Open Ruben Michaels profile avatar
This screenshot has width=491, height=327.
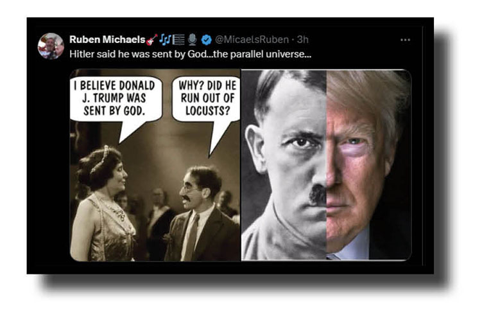[51, 46]
